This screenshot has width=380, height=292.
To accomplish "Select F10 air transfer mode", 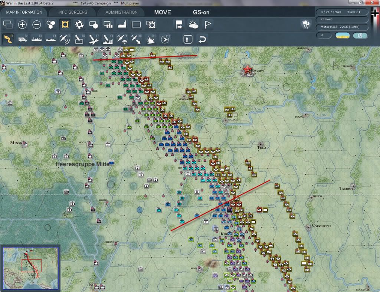I will tap(136, 39).
